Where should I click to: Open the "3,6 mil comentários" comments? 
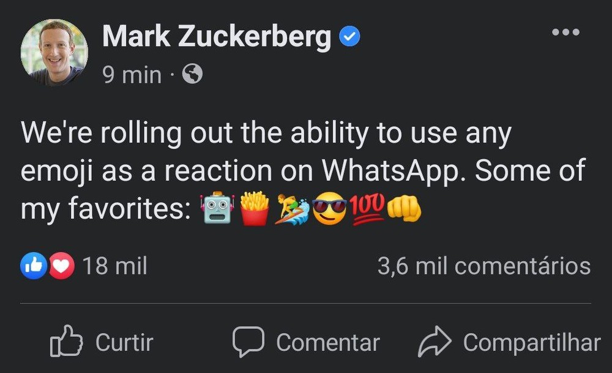pyautogui.click(x=483, y=266)
